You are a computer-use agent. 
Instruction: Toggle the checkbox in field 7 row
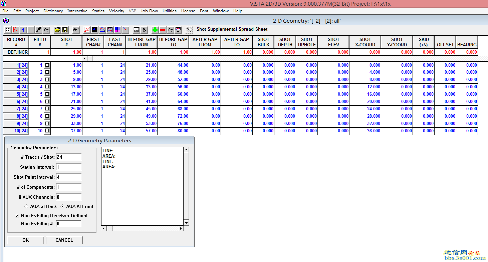(x=47, y=109)
